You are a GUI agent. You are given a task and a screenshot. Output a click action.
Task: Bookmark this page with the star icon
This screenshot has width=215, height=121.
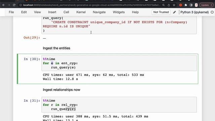(174, 5)
